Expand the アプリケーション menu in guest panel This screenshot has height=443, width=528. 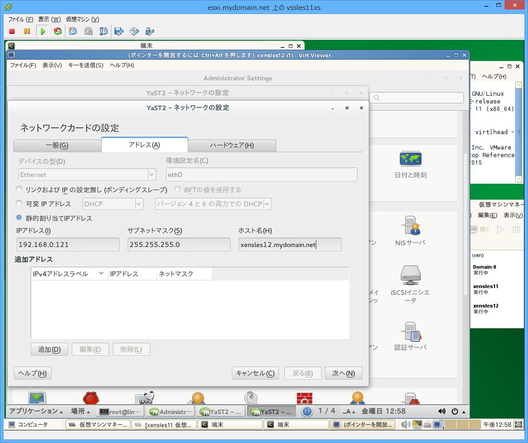pyautogui.click(x=36, y=411)
